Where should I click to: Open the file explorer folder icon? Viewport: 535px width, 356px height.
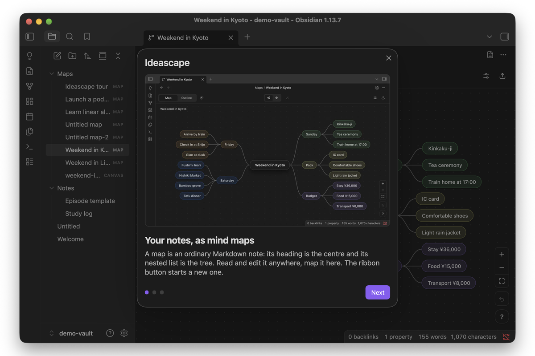[x=52, y=36]
